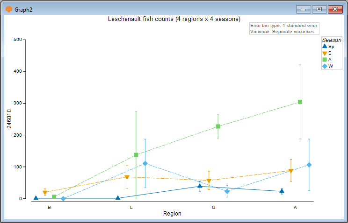Click the U category label on x-axis
The image size is (348, 223).
tap(213, 208)
